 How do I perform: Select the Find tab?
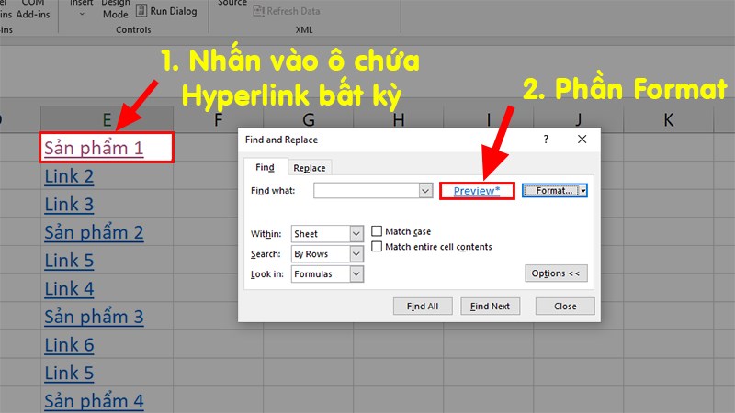[265, 167]
